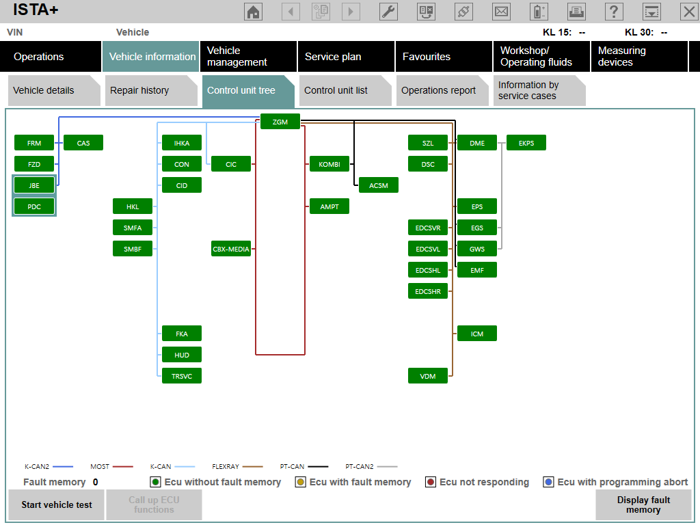Select the CON control unit
This screenshot has height=525, width=700.
pos(182,164)
